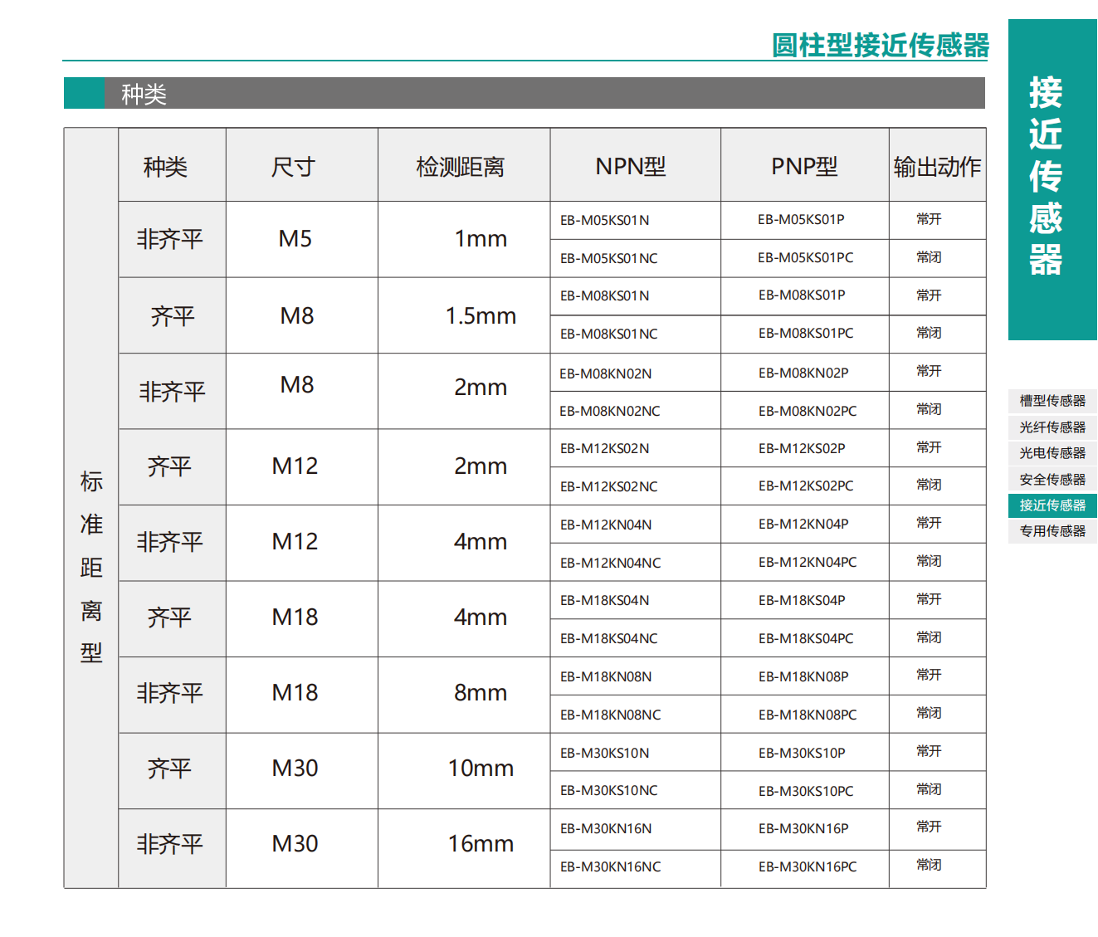This screenshot has width=1098, height=937.
Task: Select model EB-M12KS02P
Action: (x=802, y=448)
